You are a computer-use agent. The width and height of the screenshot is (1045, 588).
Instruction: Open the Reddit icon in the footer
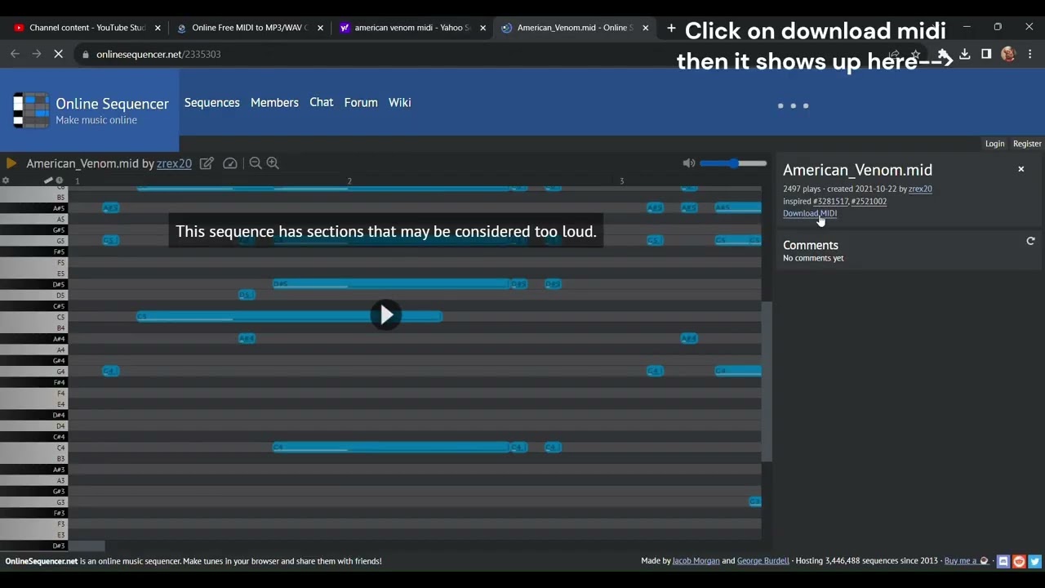(1019, 561)
